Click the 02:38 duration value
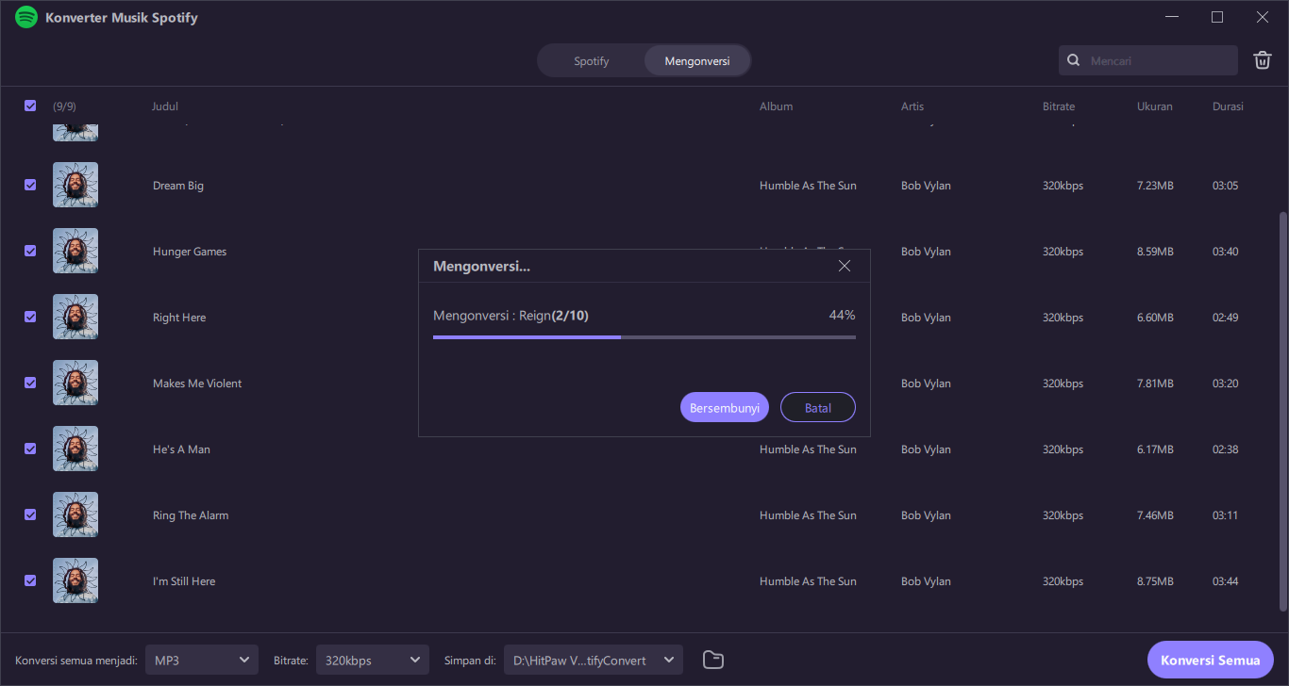Viewport: 1289px width, 686px height. pyautogui.click(x=1225, y=449)
